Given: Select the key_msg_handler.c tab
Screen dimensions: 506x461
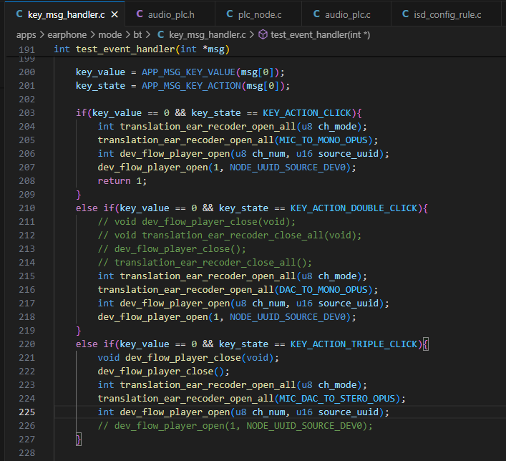Looking at the screenshot, I should coord(66,14).
